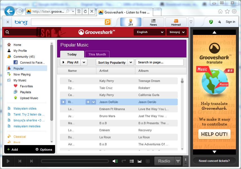
Task: Expand the Play All dropdown arrow
Action: tap(84, 62)
